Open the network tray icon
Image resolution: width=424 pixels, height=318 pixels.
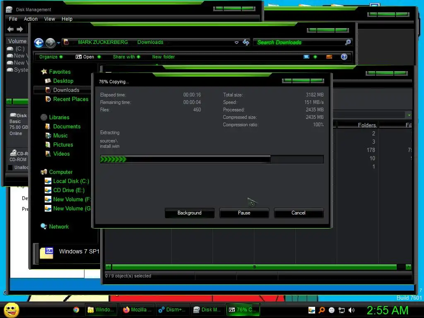pos(342,310)
